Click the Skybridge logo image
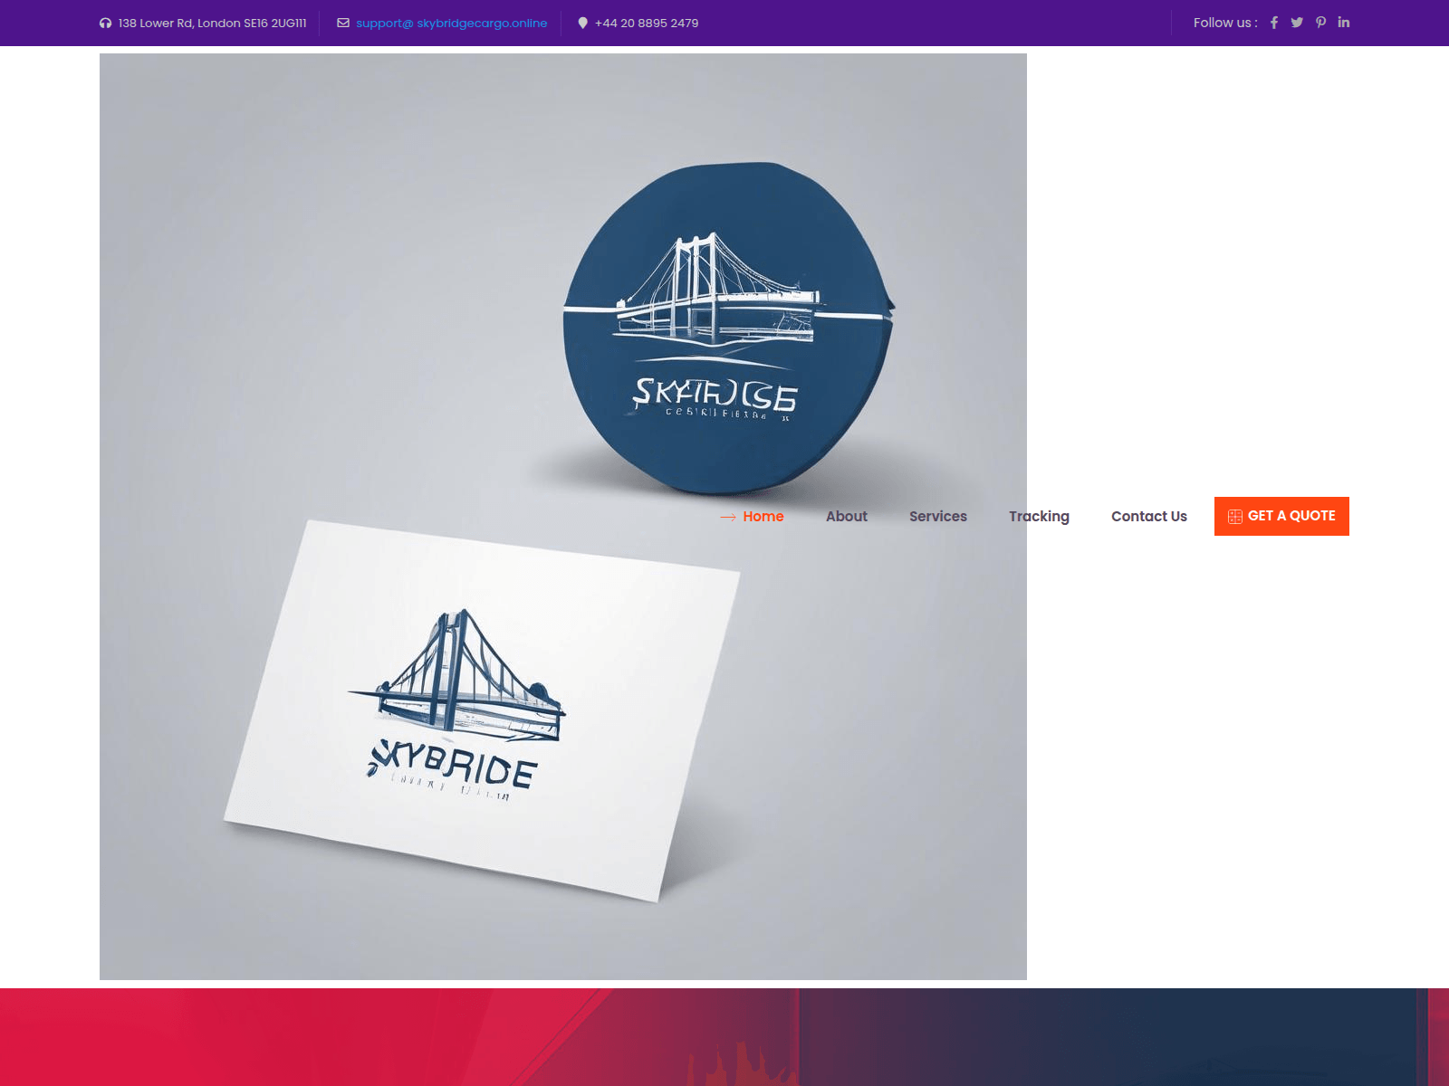The height and width of the screenshot is (1086, 1449). [563, 517]
